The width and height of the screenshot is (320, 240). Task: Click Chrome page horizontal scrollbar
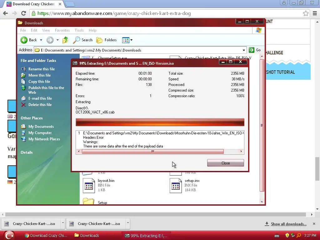(x=156, y=214)
